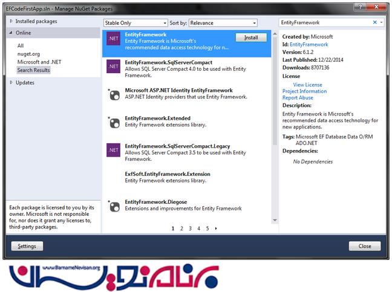Go to results page 3
392x292 pixels.
coord(190,229)
